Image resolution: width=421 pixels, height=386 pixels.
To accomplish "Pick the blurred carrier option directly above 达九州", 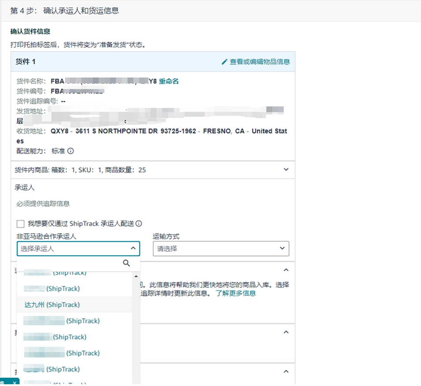I will coord(52,289).
